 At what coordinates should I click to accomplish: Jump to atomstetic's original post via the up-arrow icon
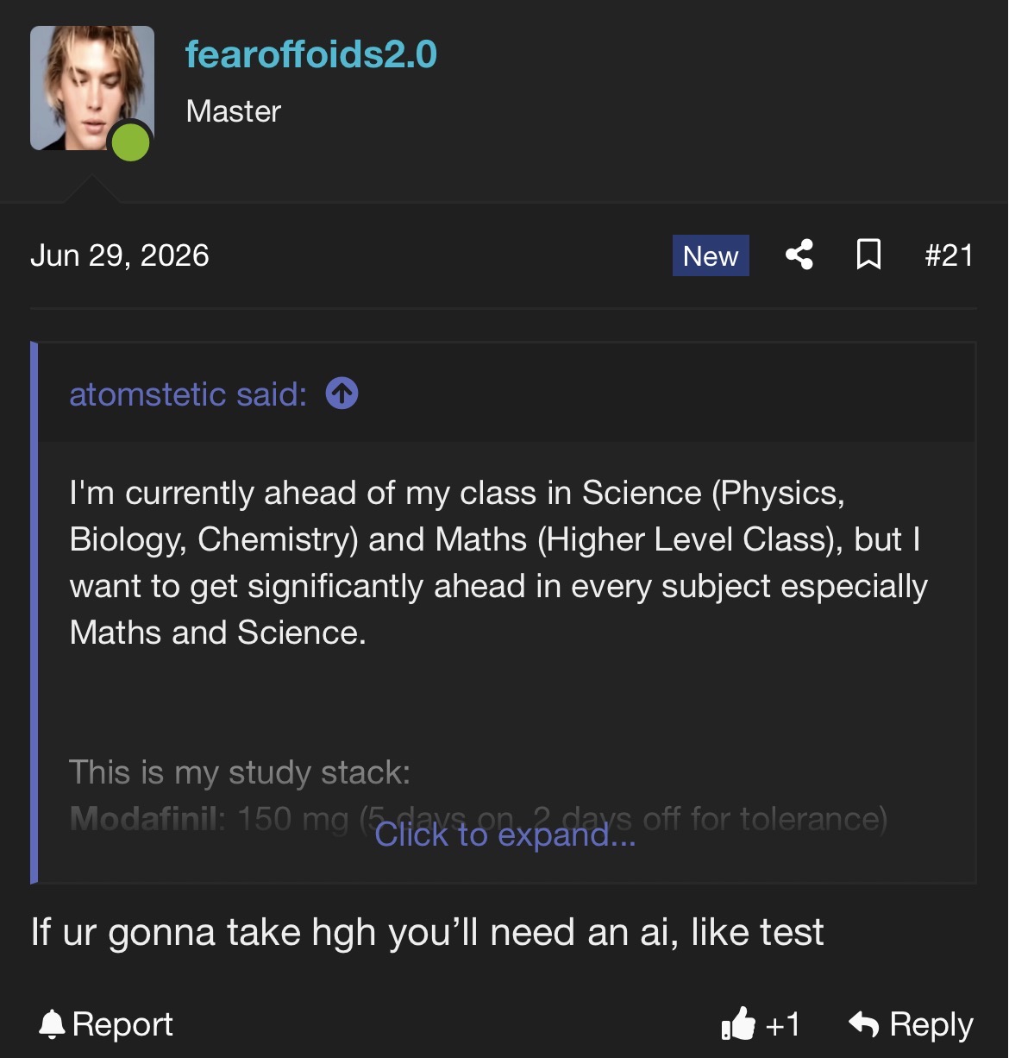[x=342, y=394]
